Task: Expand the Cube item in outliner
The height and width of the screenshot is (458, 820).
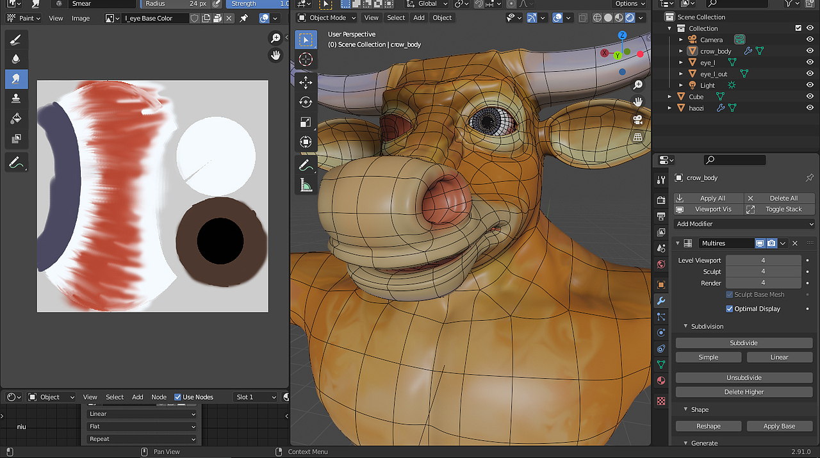Action: tap(669, 97)
